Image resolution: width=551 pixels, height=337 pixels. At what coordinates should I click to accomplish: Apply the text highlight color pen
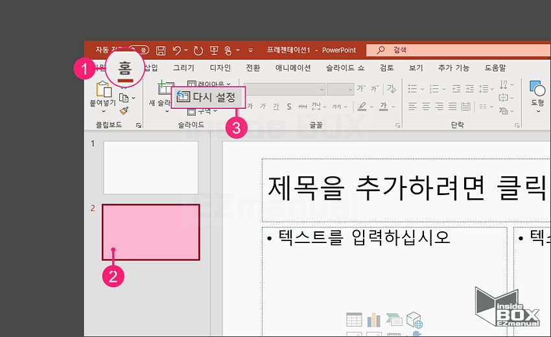pyautogui.click(x=362, y=106)
